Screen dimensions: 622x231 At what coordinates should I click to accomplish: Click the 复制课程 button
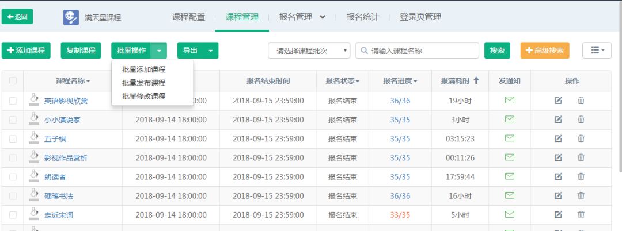coord(81,51)
